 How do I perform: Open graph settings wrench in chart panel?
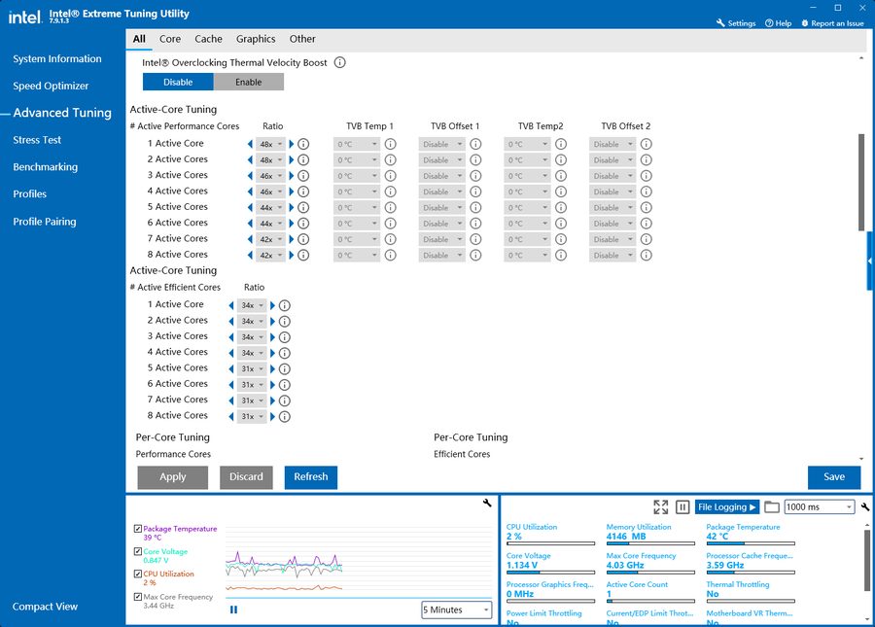[487, 503]
